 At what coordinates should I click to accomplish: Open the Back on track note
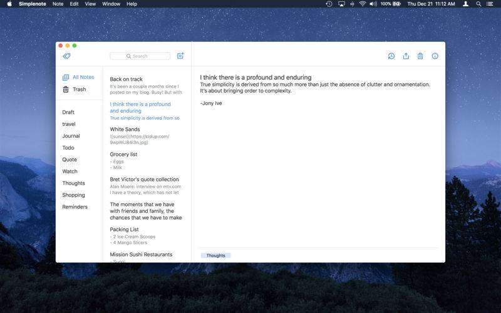click(147, 85)
